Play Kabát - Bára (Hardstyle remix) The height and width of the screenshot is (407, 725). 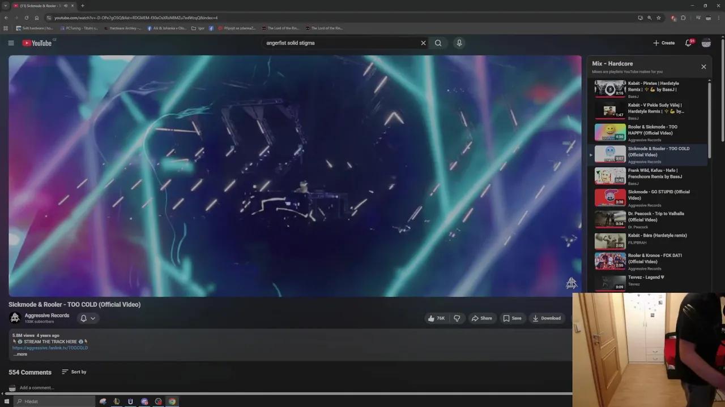click(648, 241)
